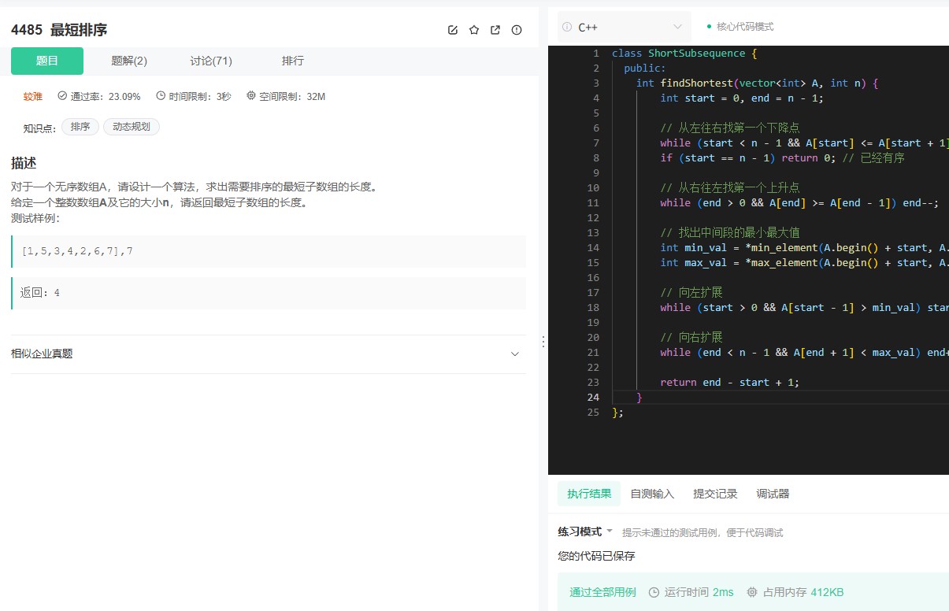Click the 时间限制: 3秒 text
The image size is (949, 611).
200,97
